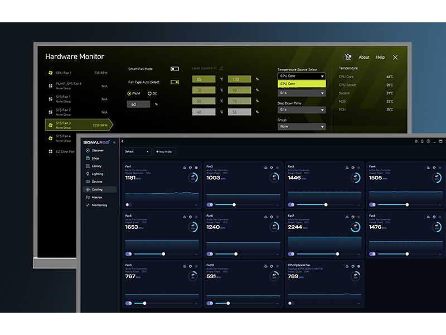Image resolution: width=446 pixels, height=335 pixels.
Task: Open the Shop storefront icon in SignalRGB
Action: point(88,158)
